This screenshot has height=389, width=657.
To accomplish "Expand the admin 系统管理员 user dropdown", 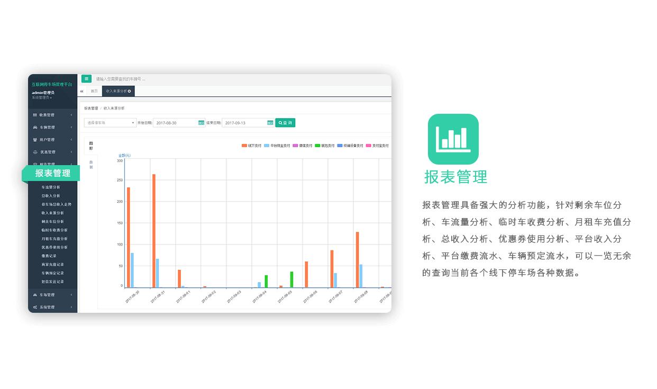I will point(42,97).
